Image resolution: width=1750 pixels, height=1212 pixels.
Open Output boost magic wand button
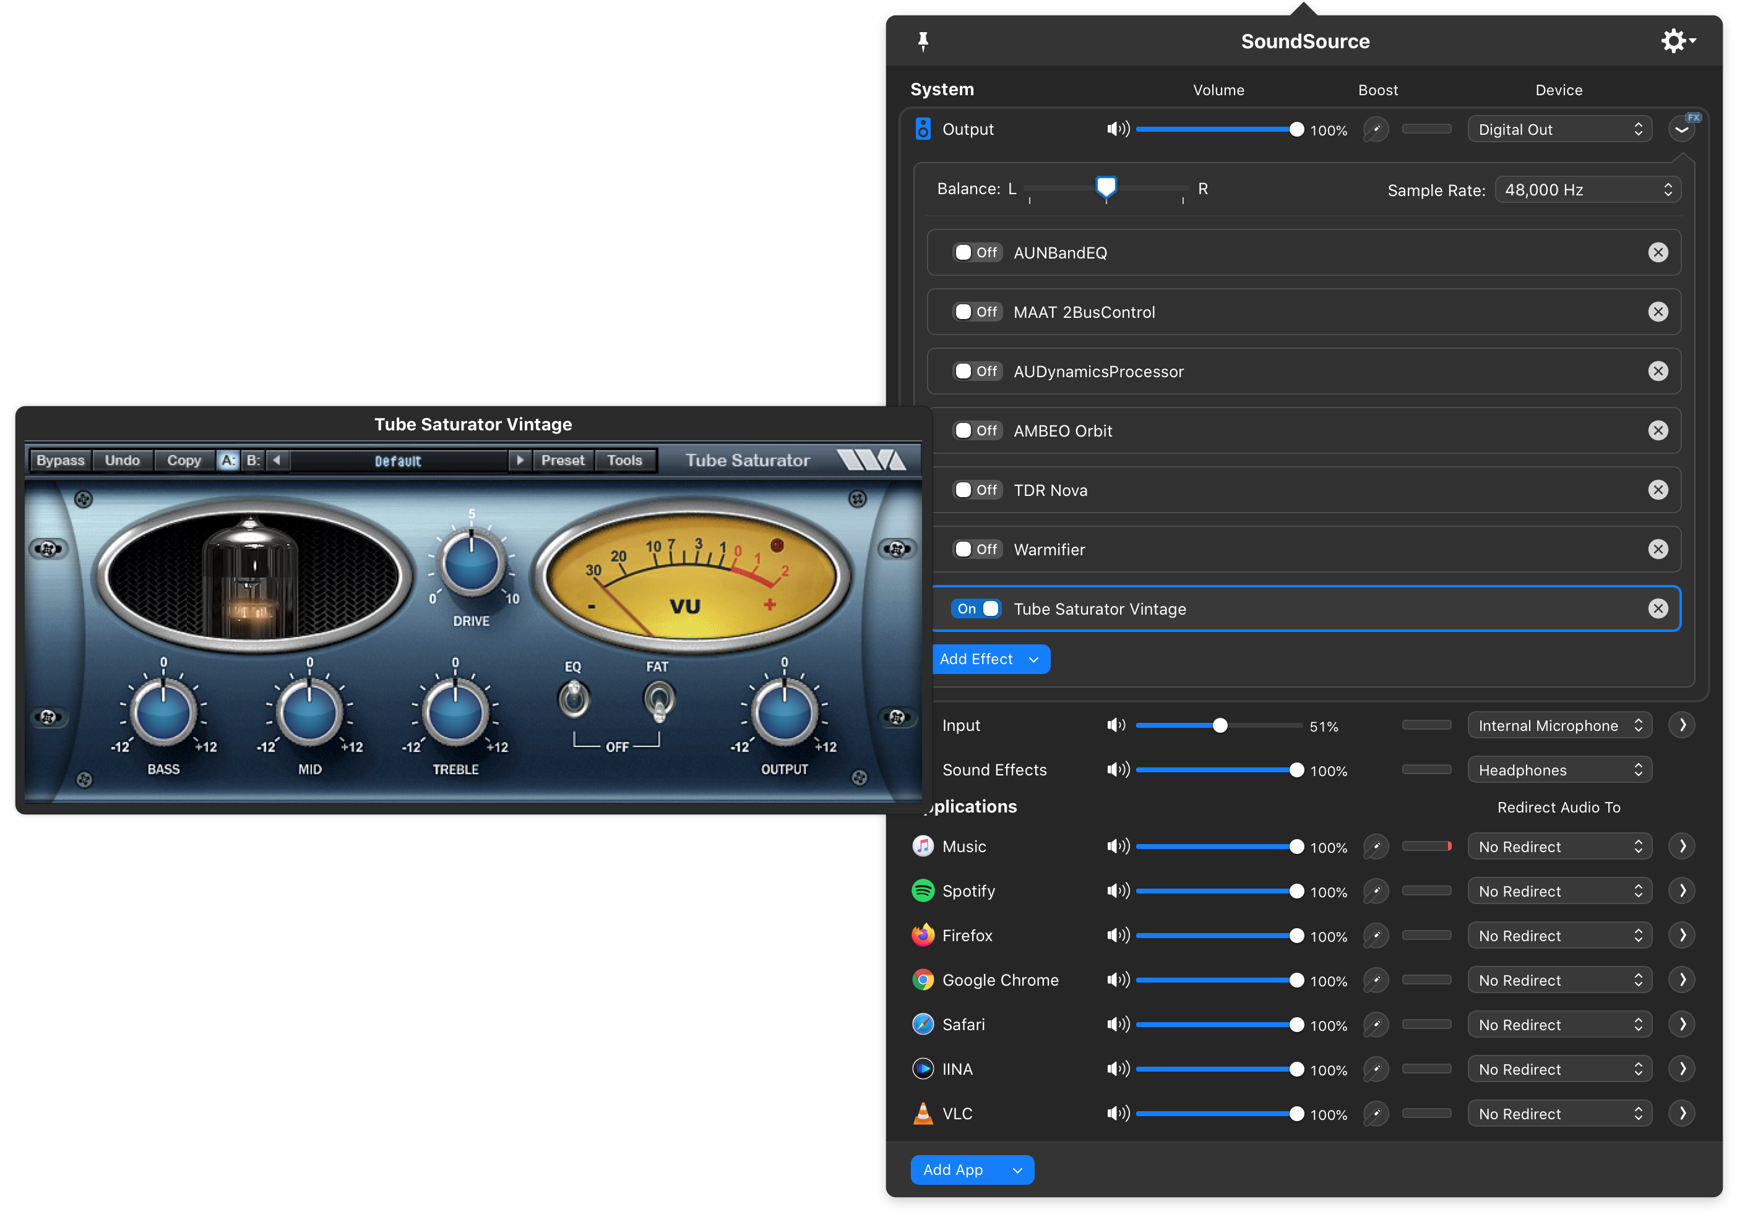(x=1376, y=129)
